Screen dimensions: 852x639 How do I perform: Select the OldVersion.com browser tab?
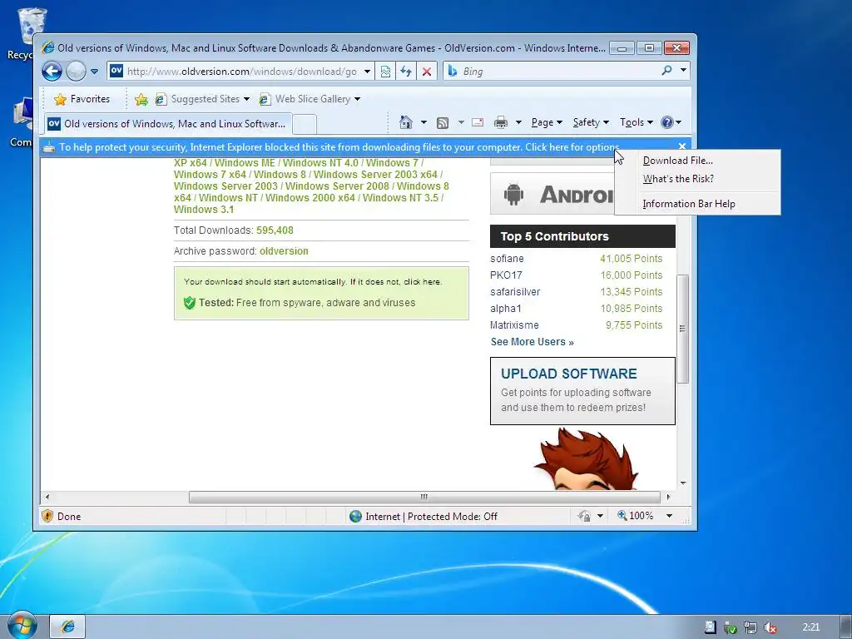coord(168,124)
